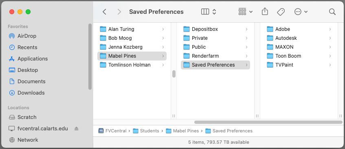Click the Share toolbar icon

(265, 12)
